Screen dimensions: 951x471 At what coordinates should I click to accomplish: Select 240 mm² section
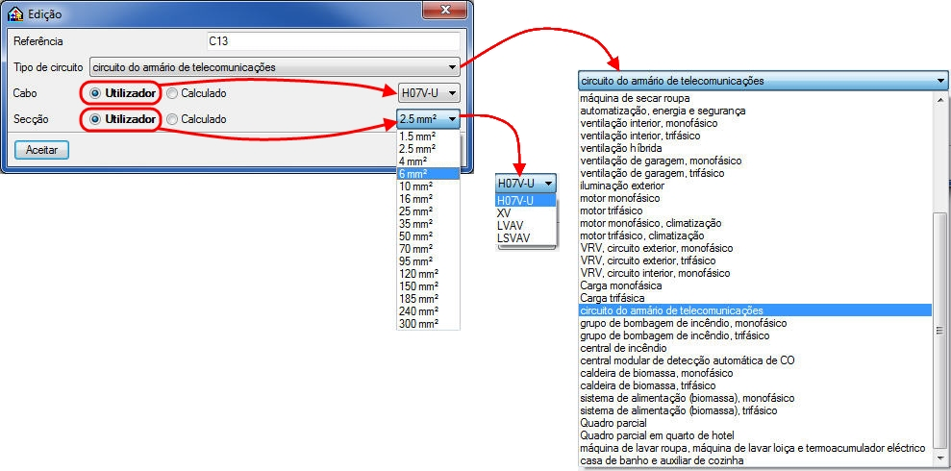(x=428, y=311)
